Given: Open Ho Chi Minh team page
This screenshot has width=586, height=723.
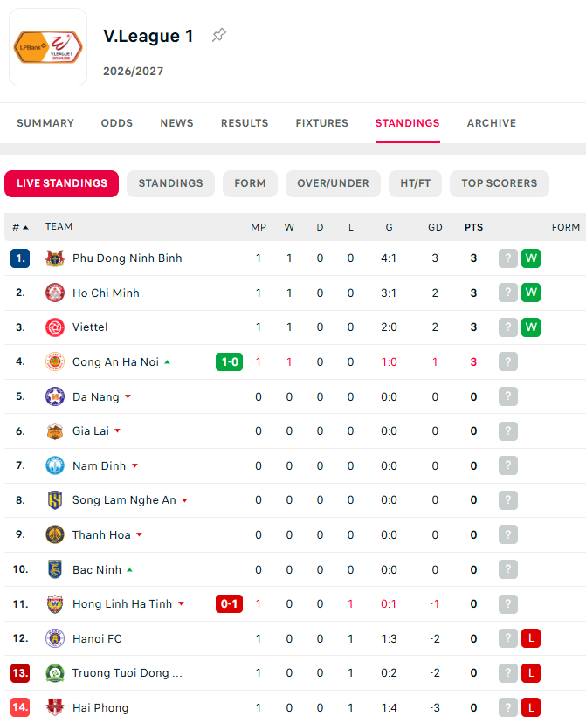Looking at the screenshot, I should (106, 293).
